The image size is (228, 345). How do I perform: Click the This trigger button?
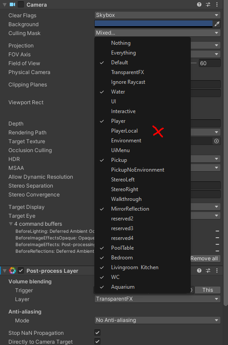(208, 290)
